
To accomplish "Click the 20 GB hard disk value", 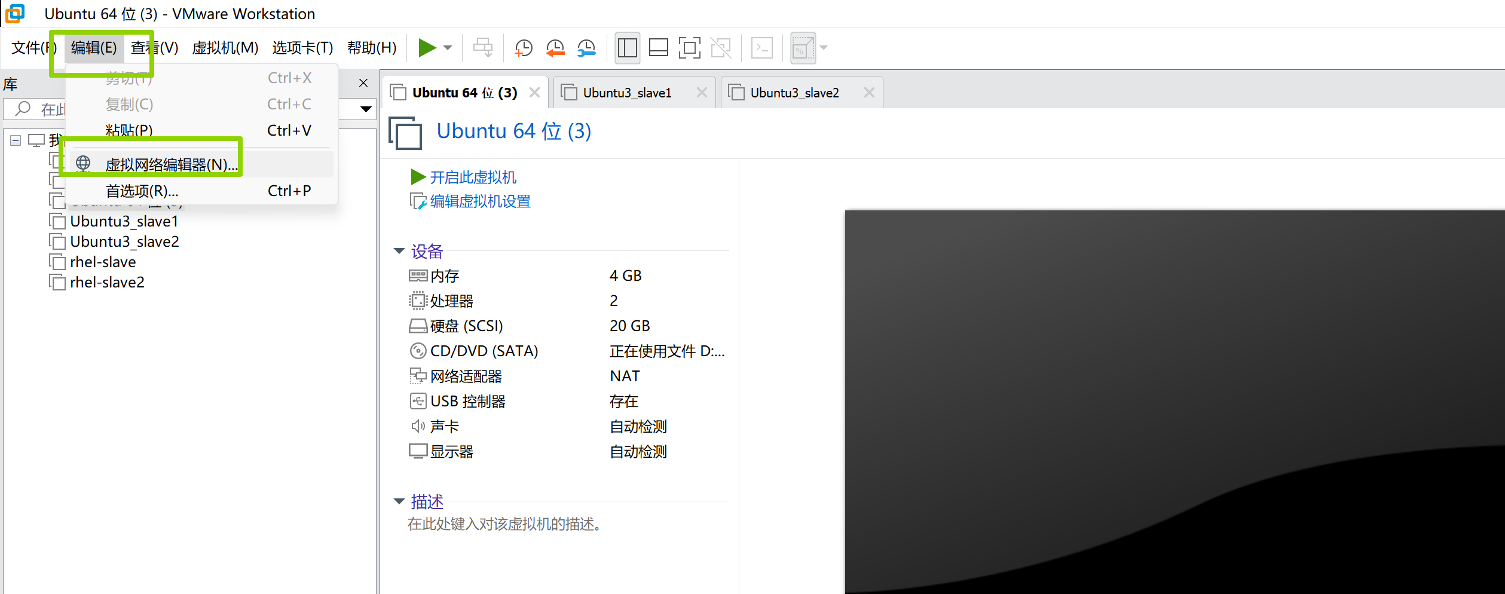I will coord(629,326).
